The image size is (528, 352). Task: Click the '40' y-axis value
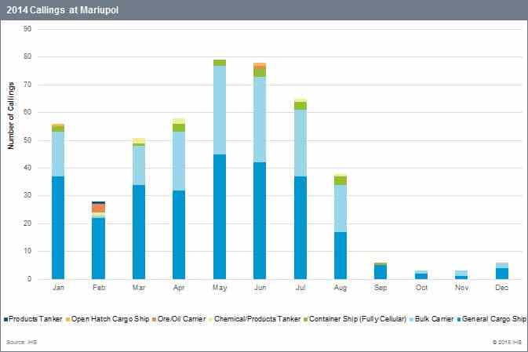27,168
